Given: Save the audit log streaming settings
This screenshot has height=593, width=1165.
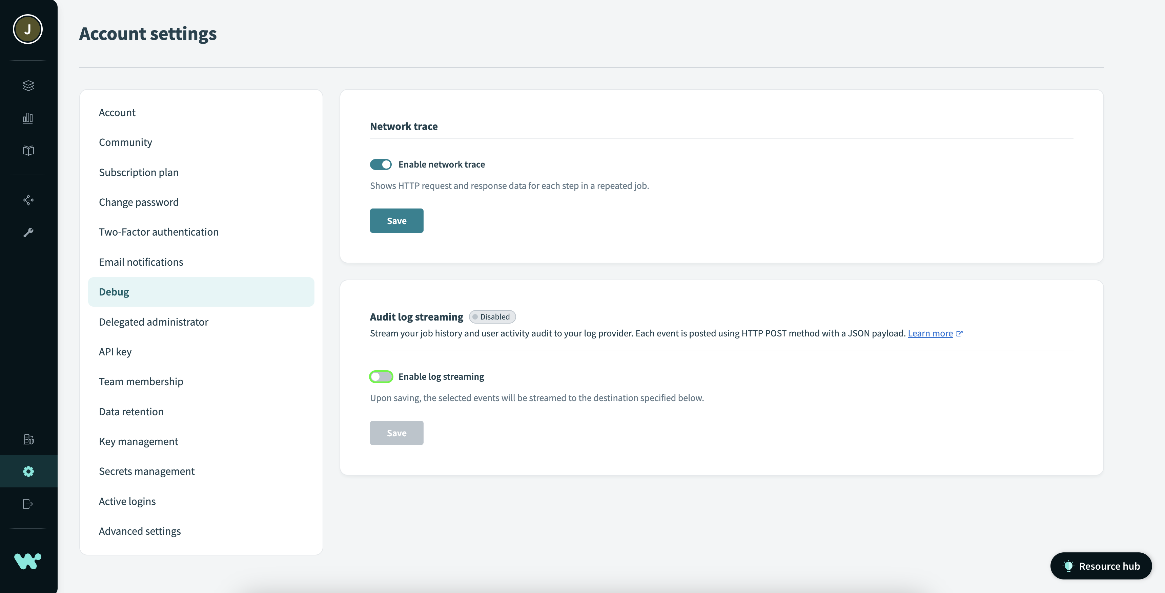Looking at the screenshot, I should point(397,433).
